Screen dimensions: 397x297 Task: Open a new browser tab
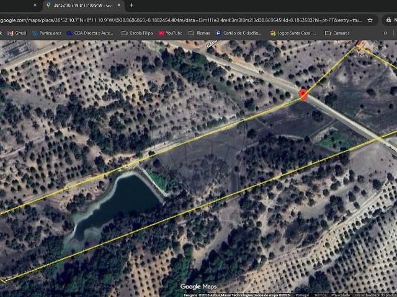[132, 5]
